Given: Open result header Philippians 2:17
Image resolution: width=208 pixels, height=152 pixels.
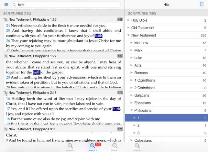Looking at the screenshot, I should coord(32,92).
